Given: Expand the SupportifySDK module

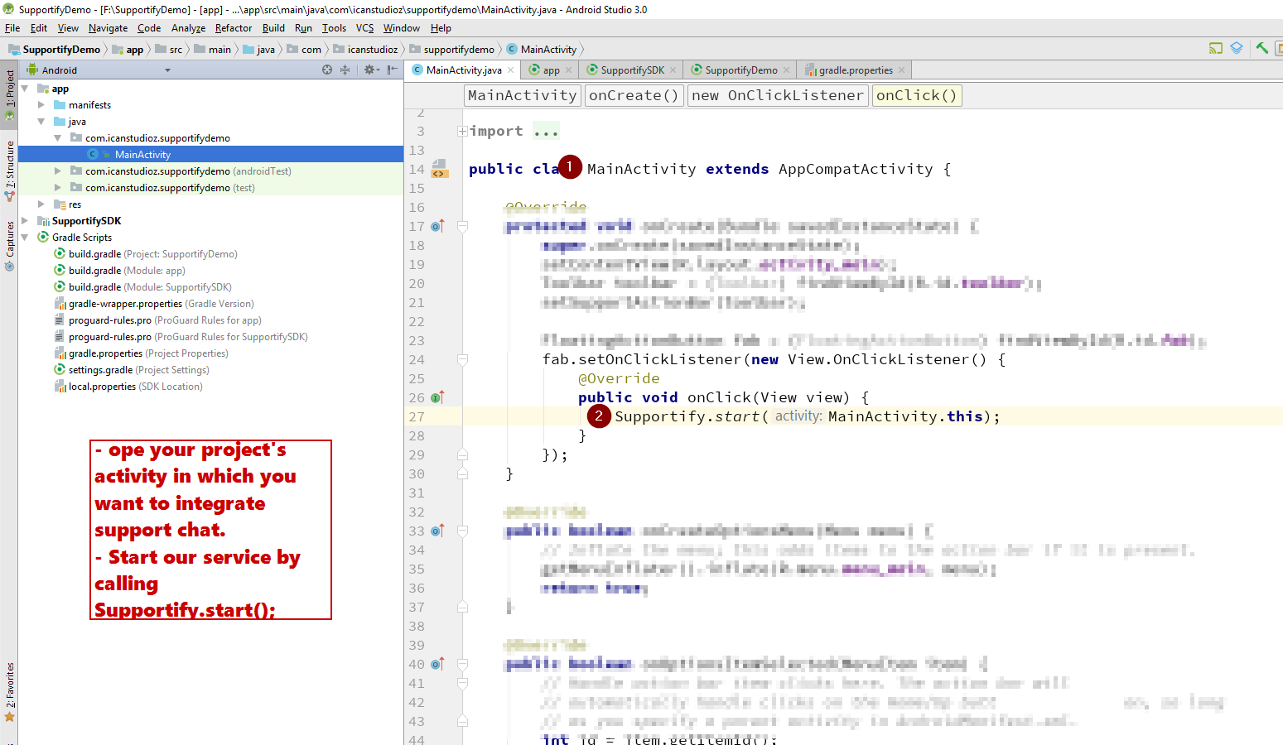Looking at the screenshot, I should [25, 221].
